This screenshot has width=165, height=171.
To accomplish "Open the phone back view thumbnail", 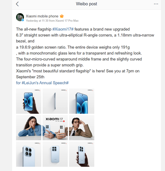I will pos(55,154).
